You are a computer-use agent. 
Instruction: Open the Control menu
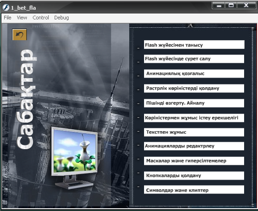pyautogui.click(x=41, y=18)
